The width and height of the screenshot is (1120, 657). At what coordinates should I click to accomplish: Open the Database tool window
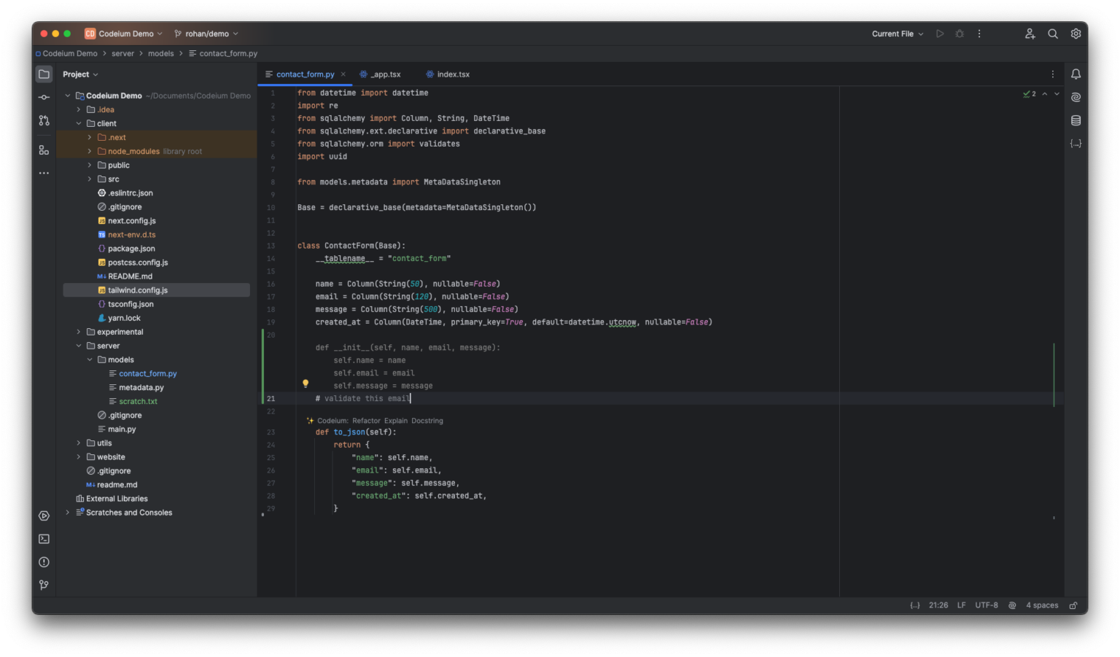pyautogui.click(x=1076, y=120)
